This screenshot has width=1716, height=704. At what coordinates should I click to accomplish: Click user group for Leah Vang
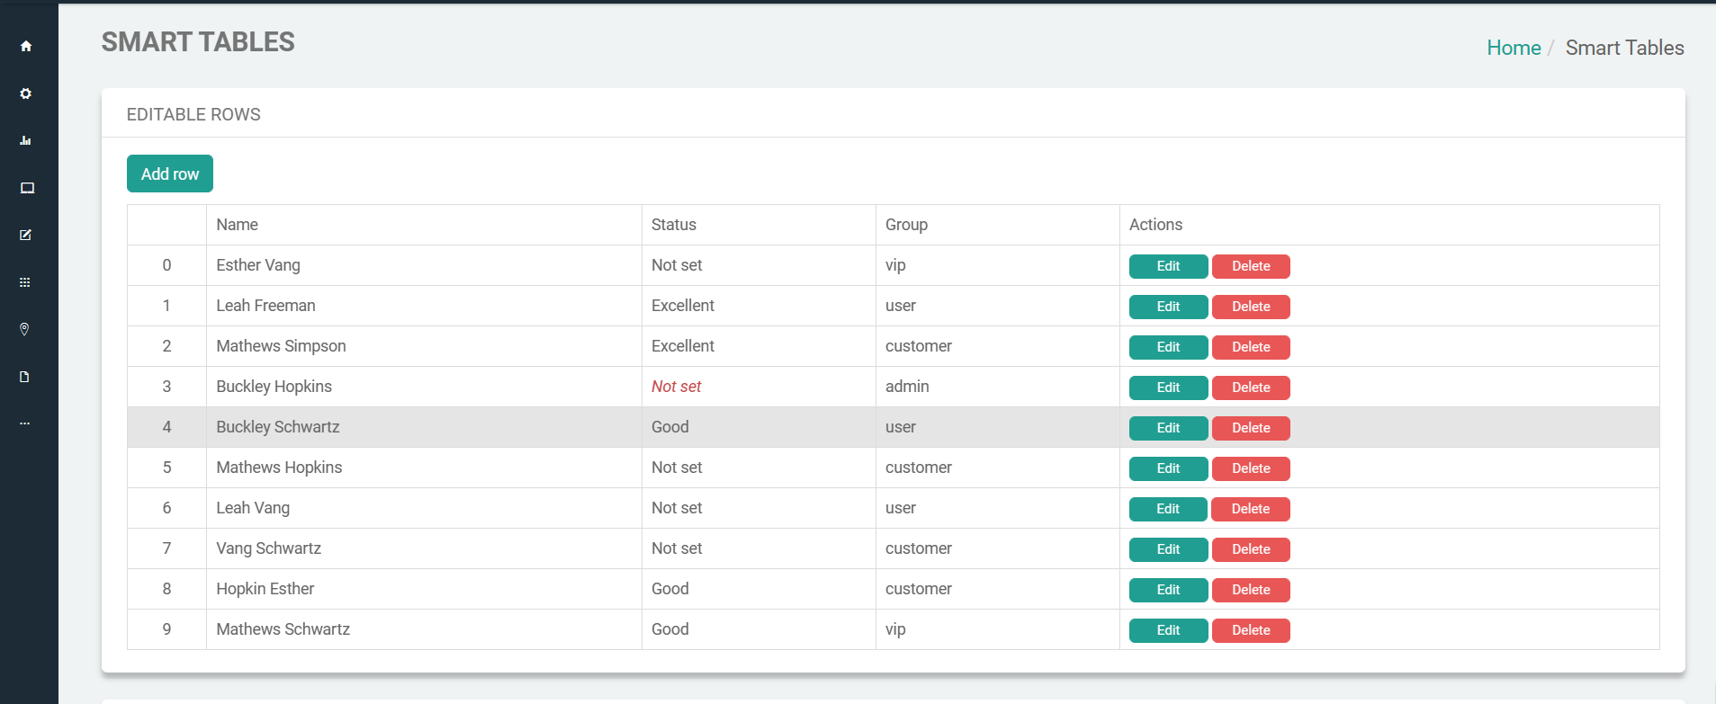click(901, 508)
